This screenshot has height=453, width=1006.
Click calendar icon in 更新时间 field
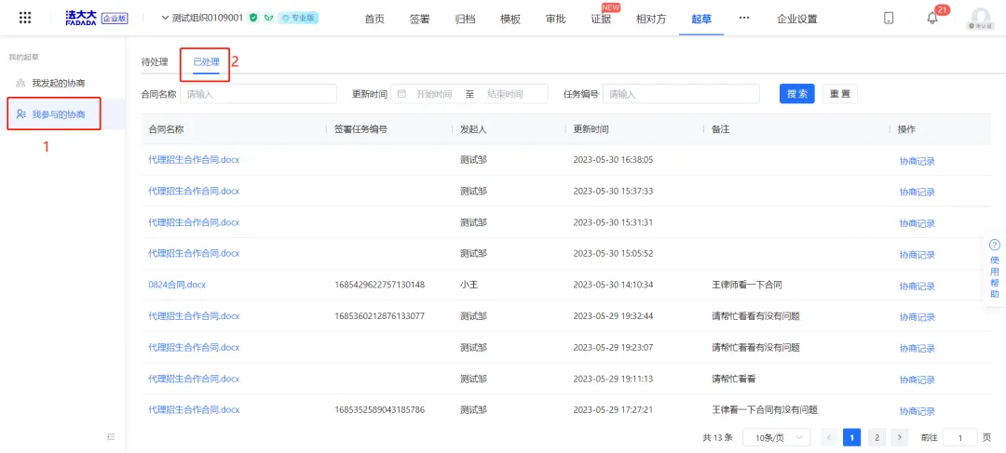401,94
